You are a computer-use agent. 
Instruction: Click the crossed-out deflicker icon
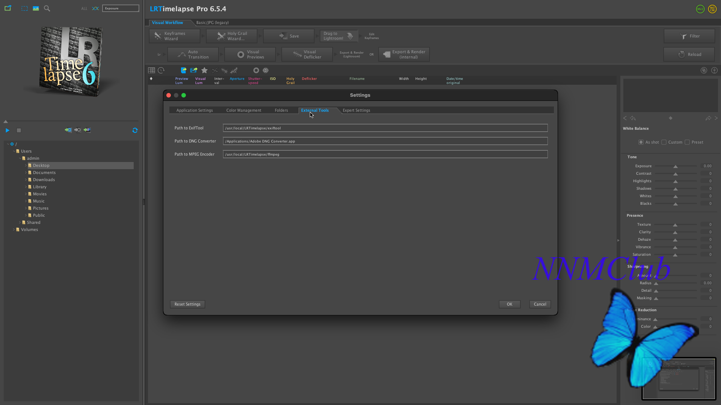click(234, 70)
